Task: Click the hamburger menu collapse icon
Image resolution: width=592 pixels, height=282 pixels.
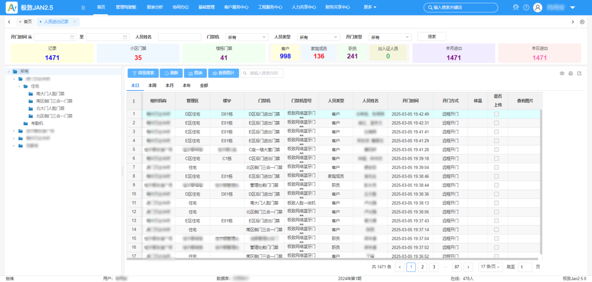Action: [x=83, y=7]
